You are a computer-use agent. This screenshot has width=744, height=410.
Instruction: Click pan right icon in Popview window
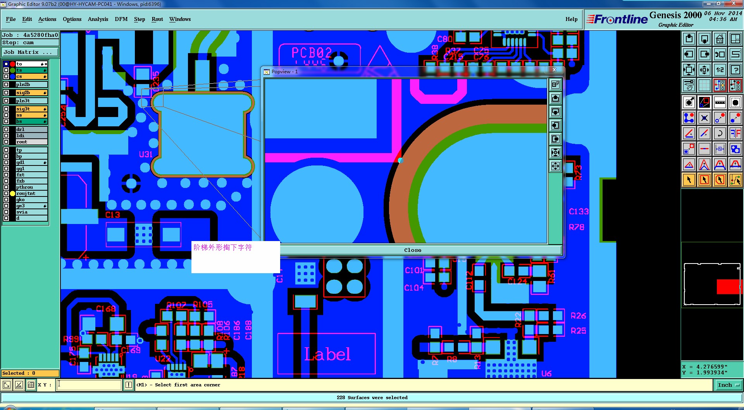click(x=555, y=139)
